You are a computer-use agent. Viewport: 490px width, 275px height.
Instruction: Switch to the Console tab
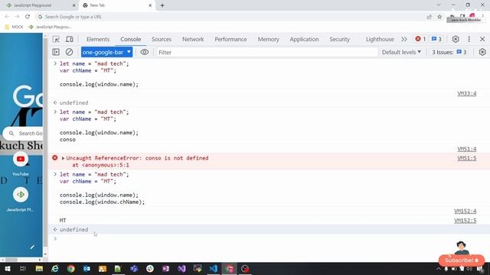pyautogui.click(x=131, y=39)
